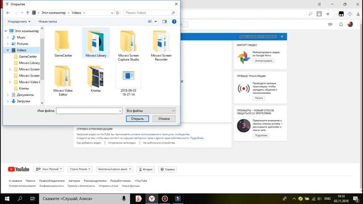Expand the Документы tree node
Image resolution: width=363 pixels, height=204 pixels.
8,95
